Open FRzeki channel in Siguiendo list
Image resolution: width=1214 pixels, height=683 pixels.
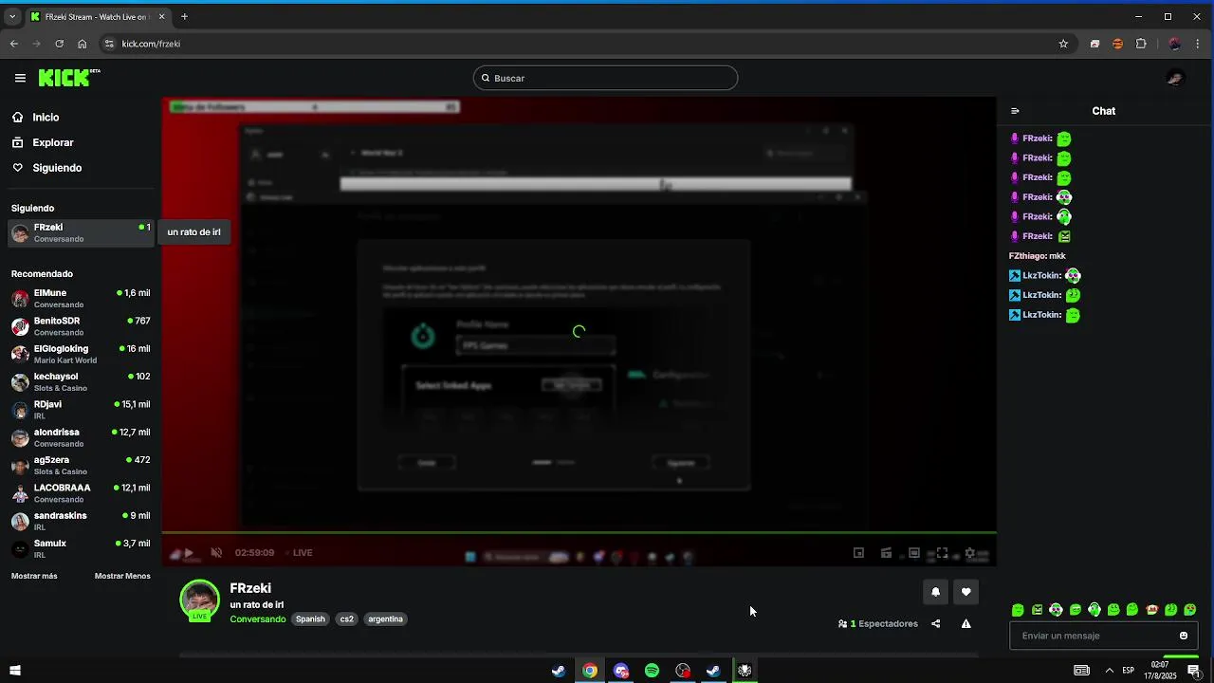click(x=81, y=232)
